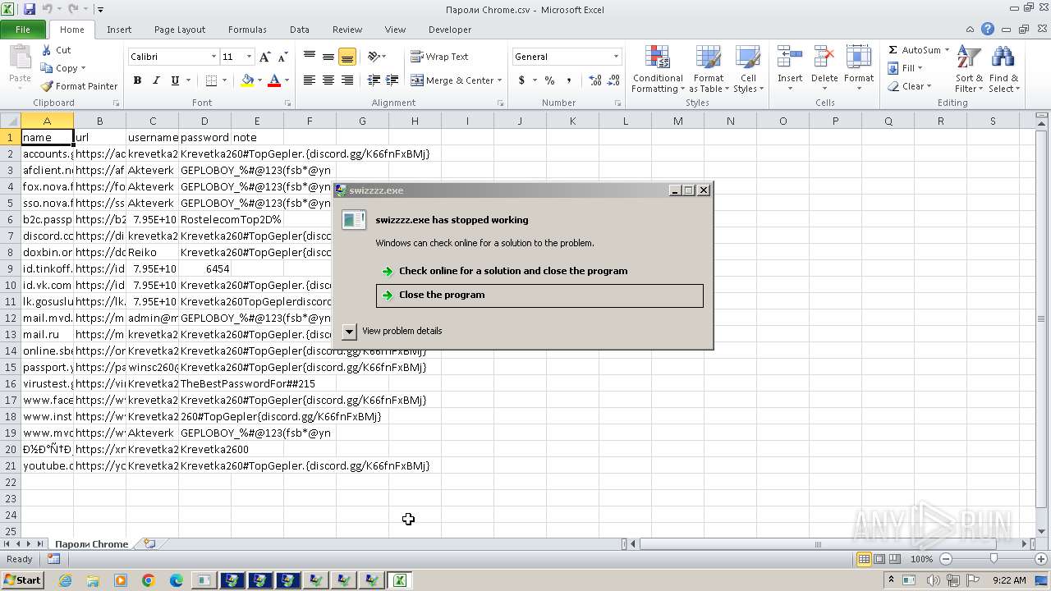This screenshot has height=591, width=1051.
Task: Switch to the Page Layout tab
Action: (x=180, y=30)
